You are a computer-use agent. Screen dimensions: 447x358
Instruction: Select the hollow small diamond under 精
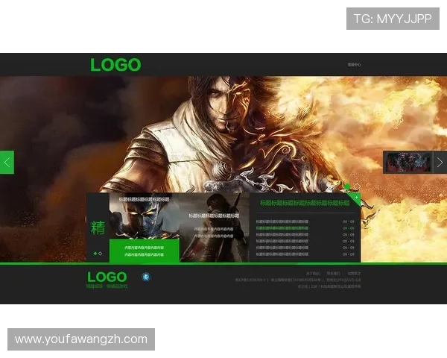coord(101,254)
